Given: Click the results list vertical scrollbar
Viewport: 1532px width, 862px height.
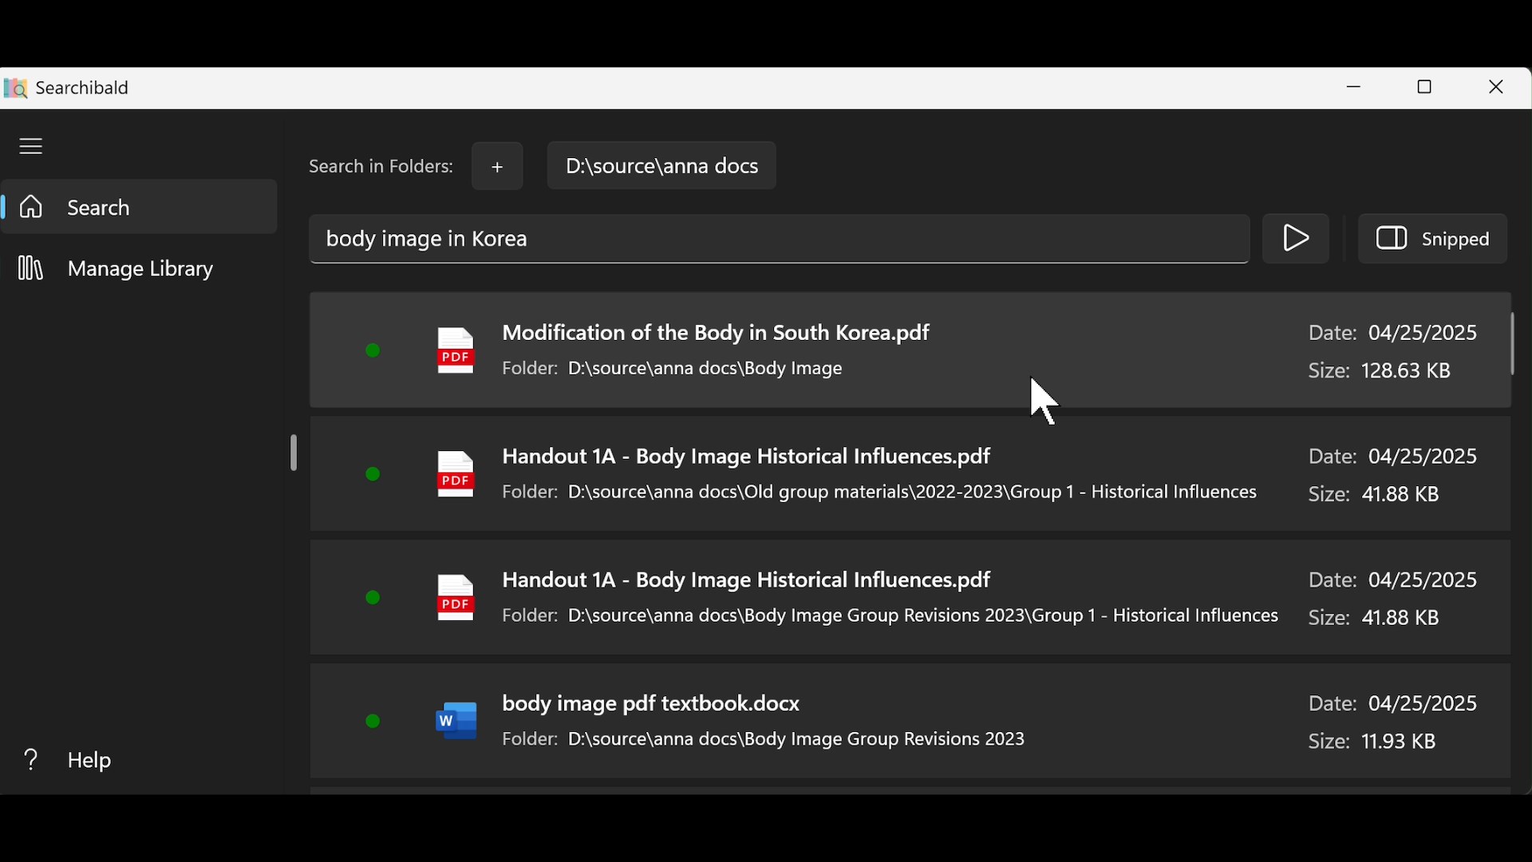Looking at the screenshot, I should coord(1514,345).
